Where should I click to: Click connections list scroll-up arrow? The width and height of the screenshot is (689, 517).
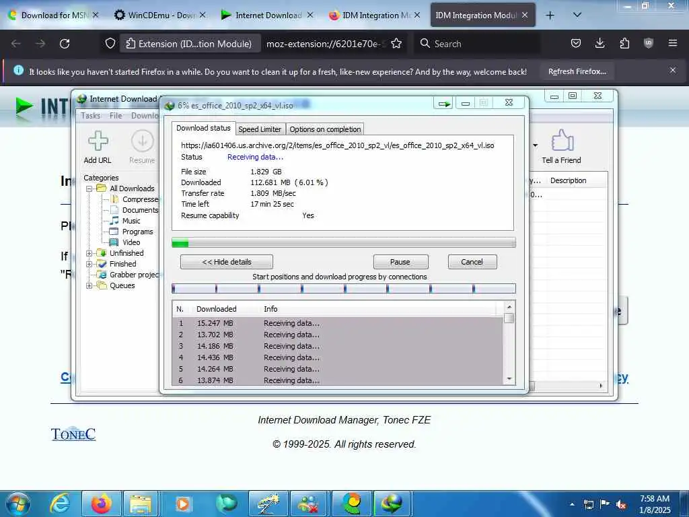[x=509, y=307]
